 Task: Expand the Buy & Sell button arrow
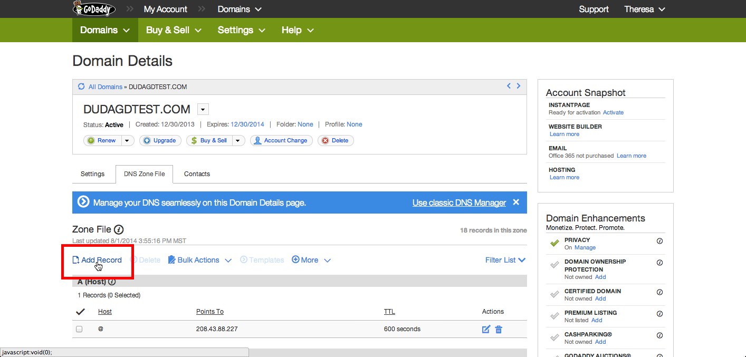[x=238, y=141]
